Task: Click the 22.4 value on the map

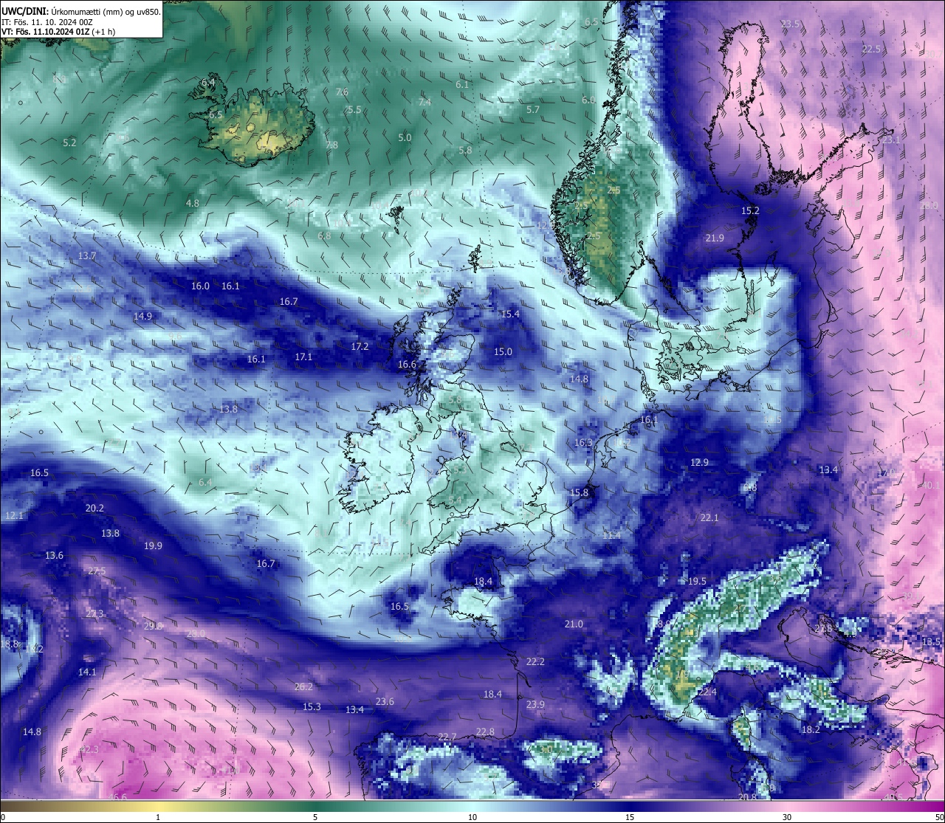Action: point(707,692)
